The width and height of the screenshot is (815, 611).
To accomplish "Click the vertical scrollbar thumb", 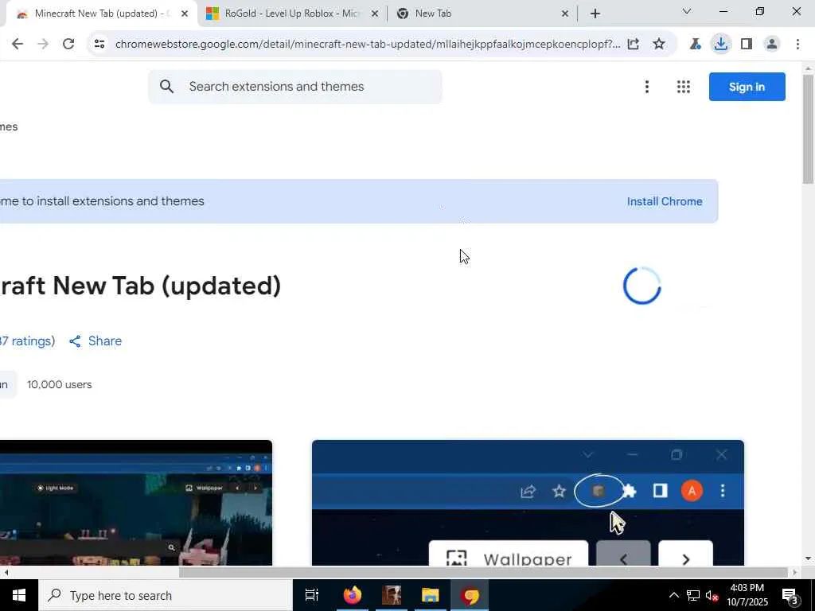I will (808, 129).
